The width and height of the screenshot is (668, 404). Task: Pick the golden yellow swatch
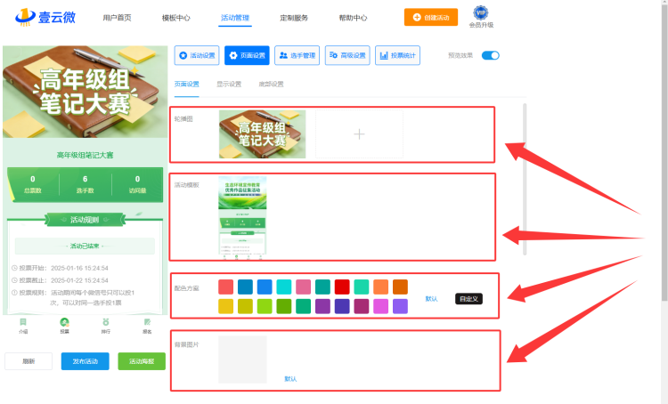tap(226, 306)
